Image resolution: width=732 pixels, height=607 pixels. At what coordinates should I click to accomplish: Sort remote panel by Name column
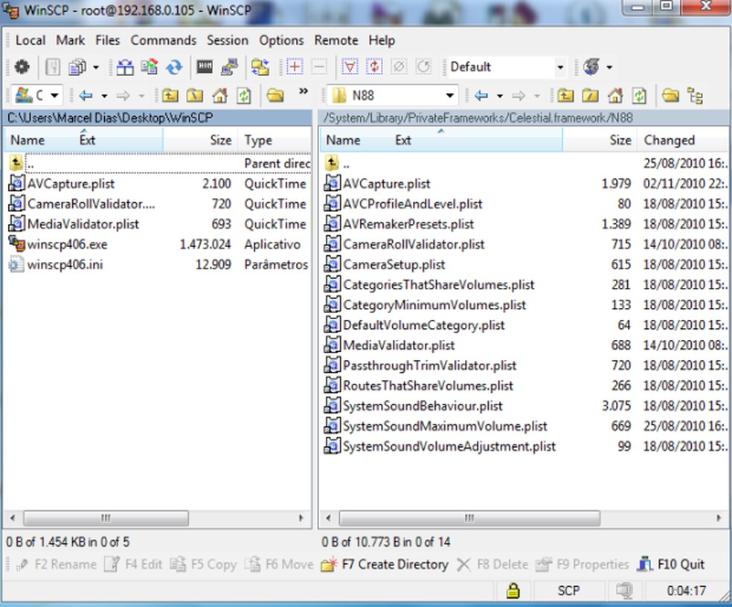tap(343, 140)
